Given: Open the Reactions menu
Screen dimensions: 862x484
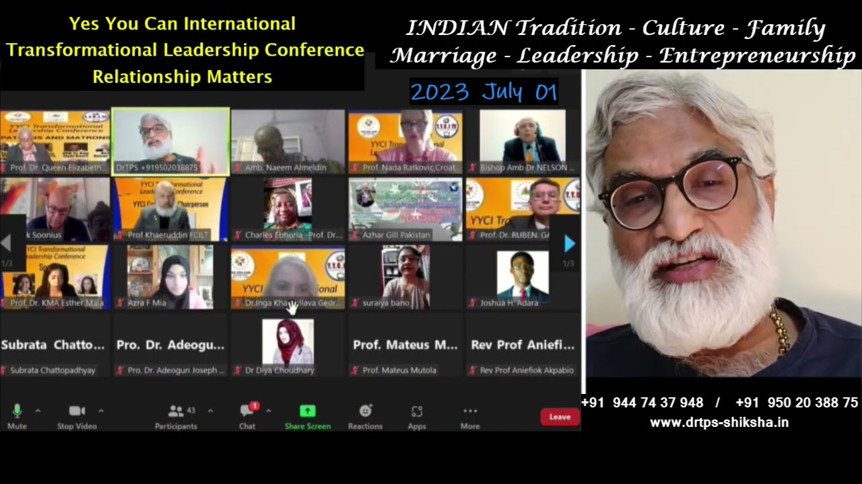Looking at the screenshot, I should coord(365,416).
